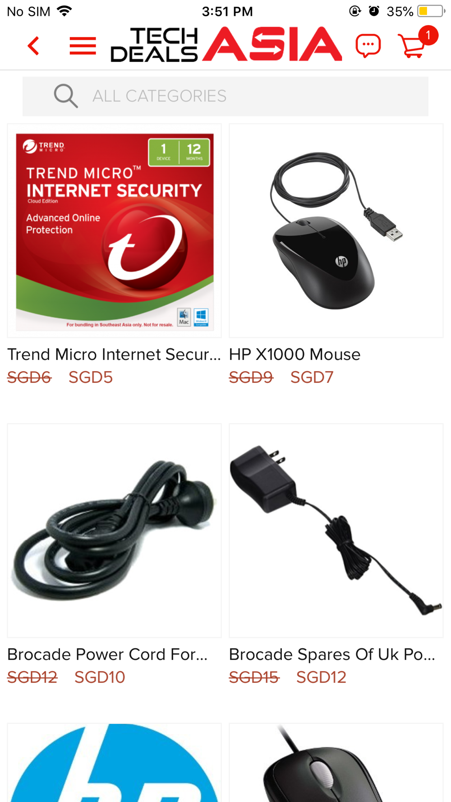The height and width of the screenshot is (802, 451).
Task: Open Trend Micro Internet Security image
Action: pos(115,231)
